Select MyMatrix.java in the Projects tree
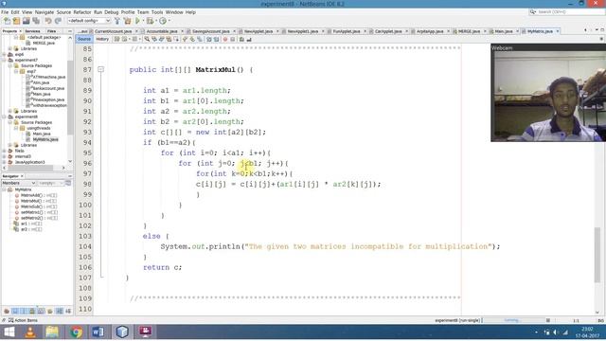The image size is (606, 341). coord(45,139)
